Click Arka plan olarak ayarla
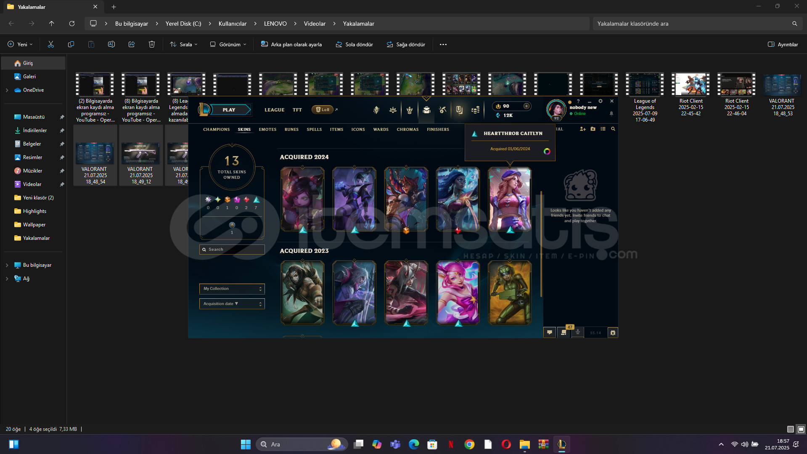The image size is (807, 454). tap(291, 44)
